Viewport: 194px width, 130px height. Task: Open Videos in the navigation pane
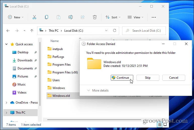coord(22,93)
